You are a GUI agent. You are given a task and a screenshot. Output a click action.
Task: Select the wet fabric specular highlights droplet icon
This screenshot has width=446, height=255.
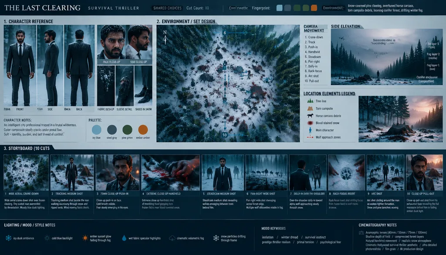coord(124,238)
